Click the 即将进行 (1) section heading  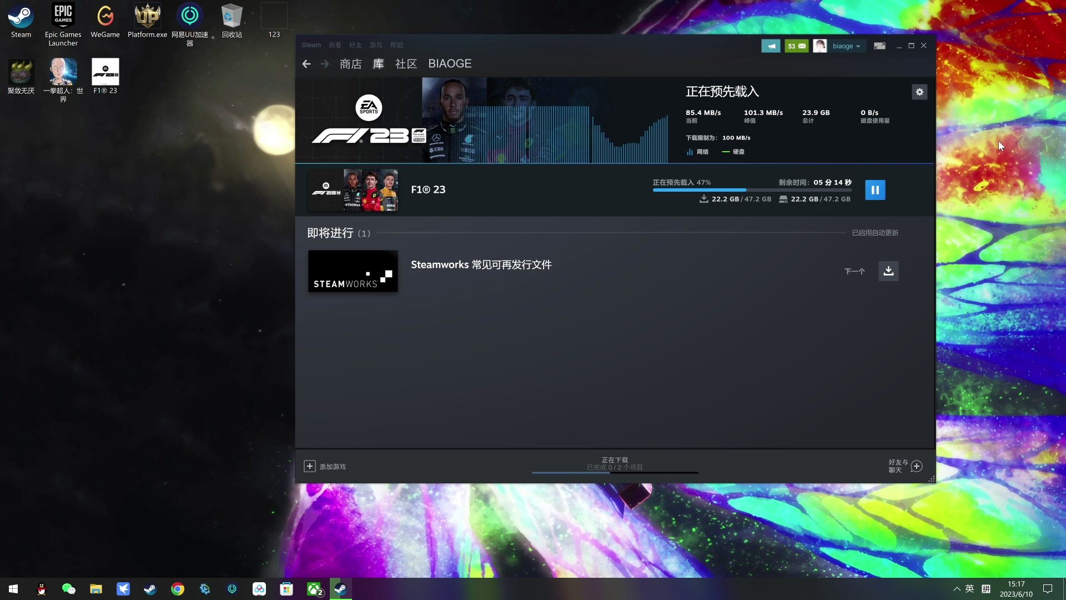tap(339, 233)
